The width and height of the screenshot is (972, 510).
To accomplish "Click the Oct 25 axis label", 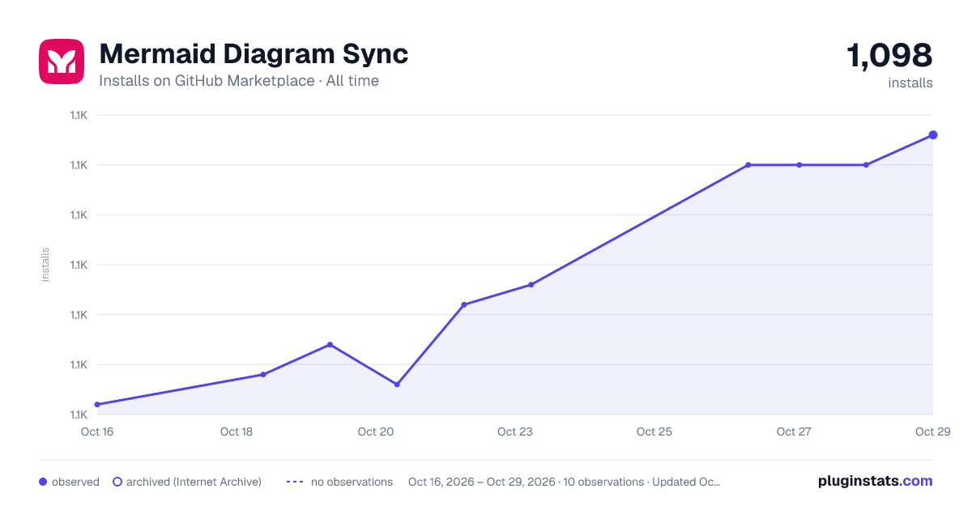I will click(654, 431).
